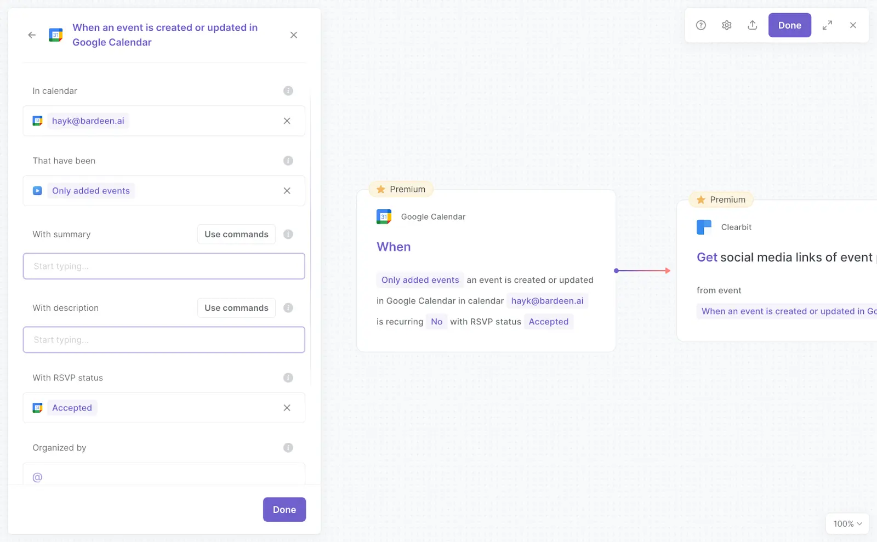Click the panel title When an event is created
This screenshot has height=542, width=877.
click(x=165, y=35)
